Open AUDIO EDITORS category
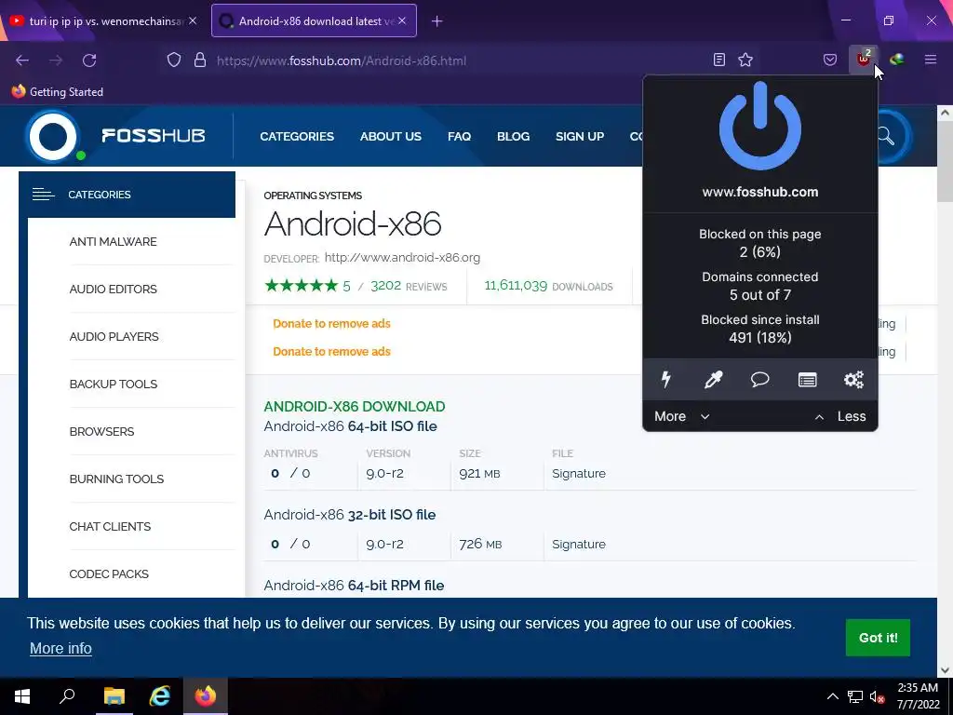Viewport: 953px width, 715px height. (113, 289)
